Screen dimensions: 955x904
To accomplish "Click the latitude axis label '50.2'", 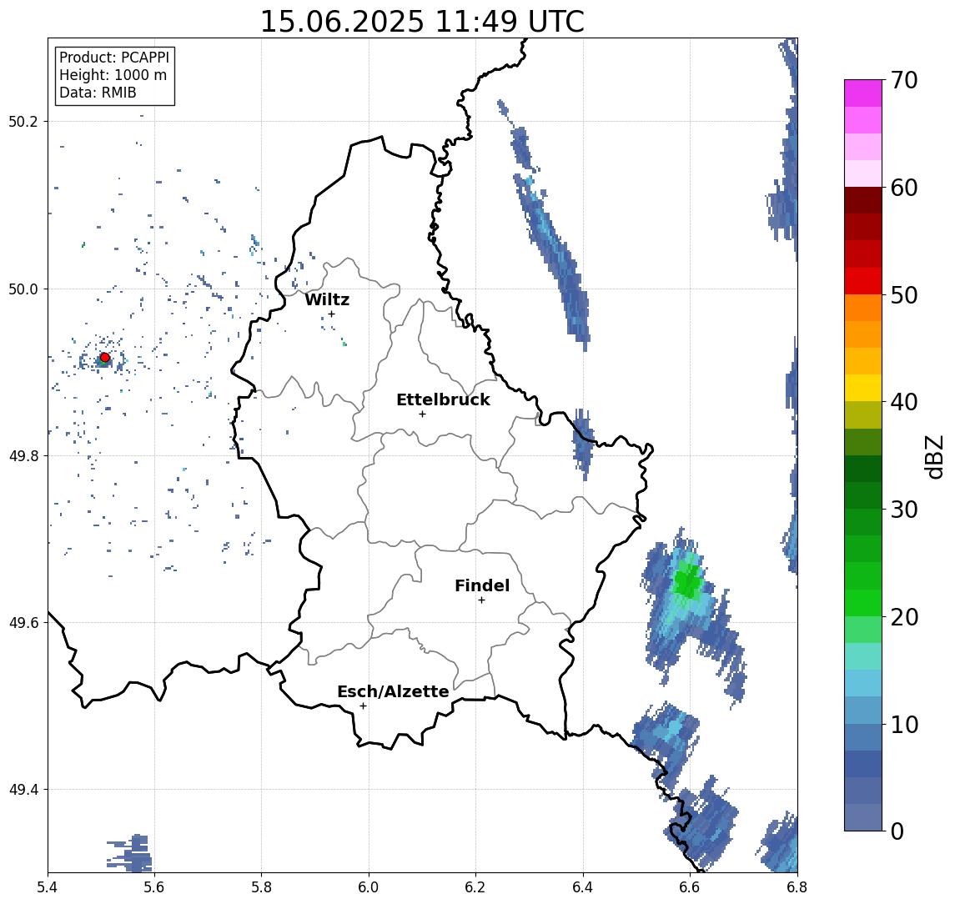I will pyautogui.click(x=23, y=121).
